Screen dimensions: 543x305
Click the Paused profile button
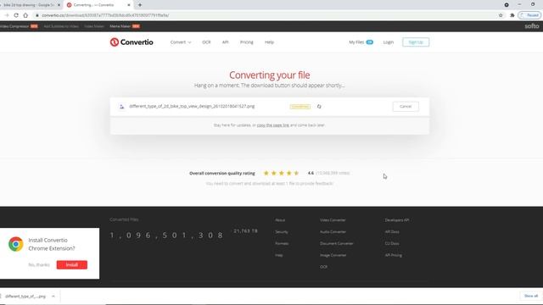click(x=529, y=15)
